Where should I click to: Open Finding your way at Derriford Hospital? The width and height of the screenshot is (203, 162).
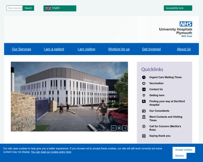[x=167, y=103]
